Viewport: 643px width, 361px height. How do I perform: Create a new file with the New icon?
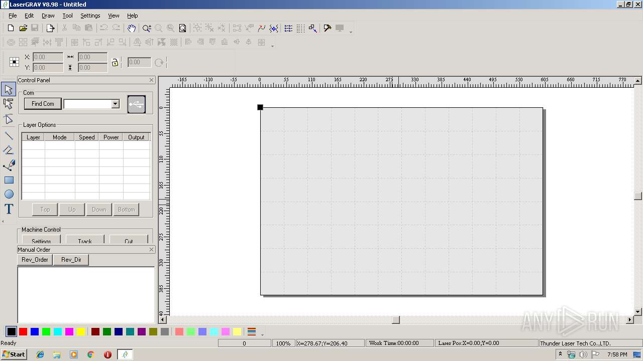tap(11, 28)
